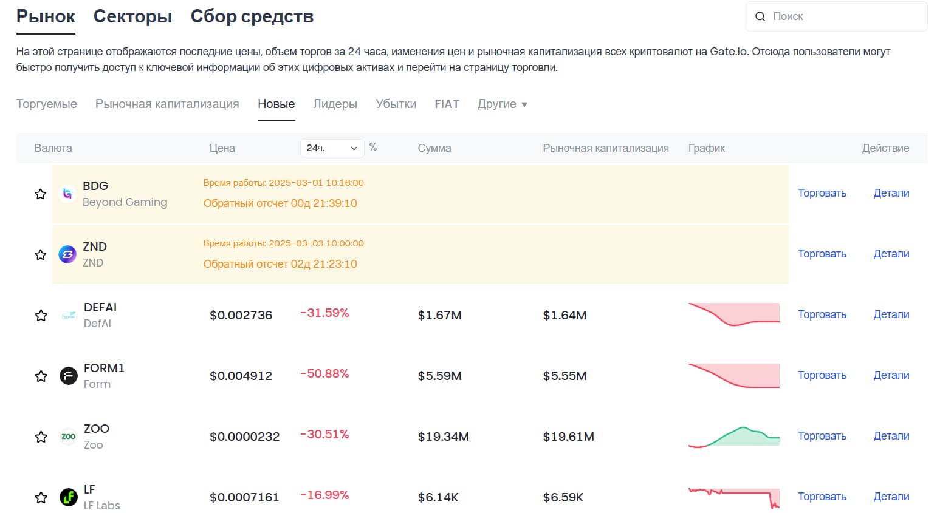Click the DEFAI coin logo

pyautogui.click(x=69, y=315)
